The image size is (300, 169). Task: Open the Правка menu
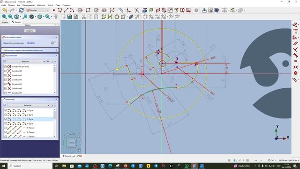pyautogui.click(x=11, y=5)
